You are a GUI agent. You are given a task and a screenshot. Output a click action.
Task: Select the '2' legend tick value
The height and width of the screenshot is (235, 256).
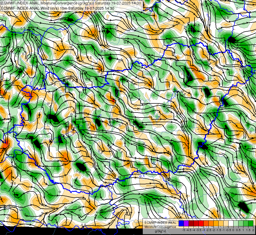click(253, 230)
